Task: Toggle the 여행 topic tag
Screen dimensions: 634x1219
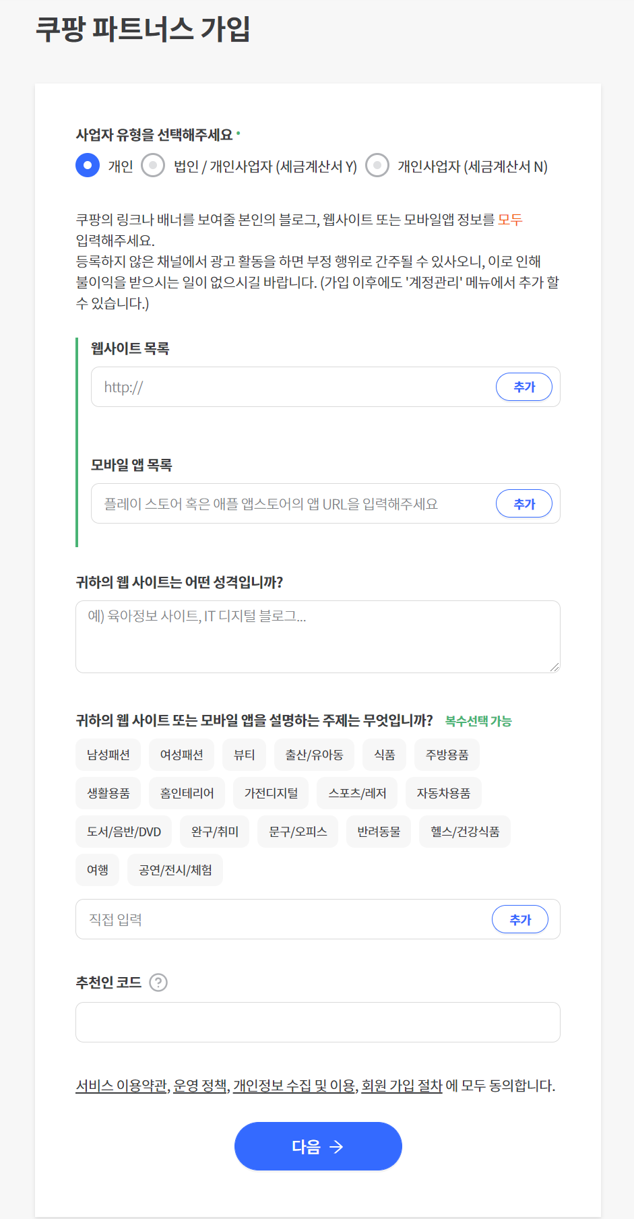Action: (98, 870)
